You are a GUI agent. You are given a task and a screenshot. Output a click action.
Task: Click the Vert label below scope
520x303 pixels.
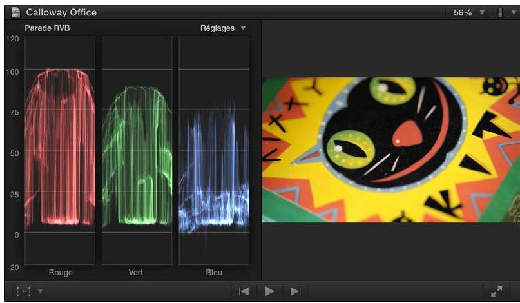135,273
